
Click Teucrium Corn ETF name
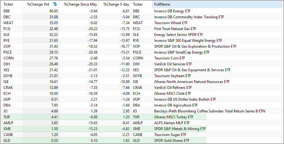(170, 58)
